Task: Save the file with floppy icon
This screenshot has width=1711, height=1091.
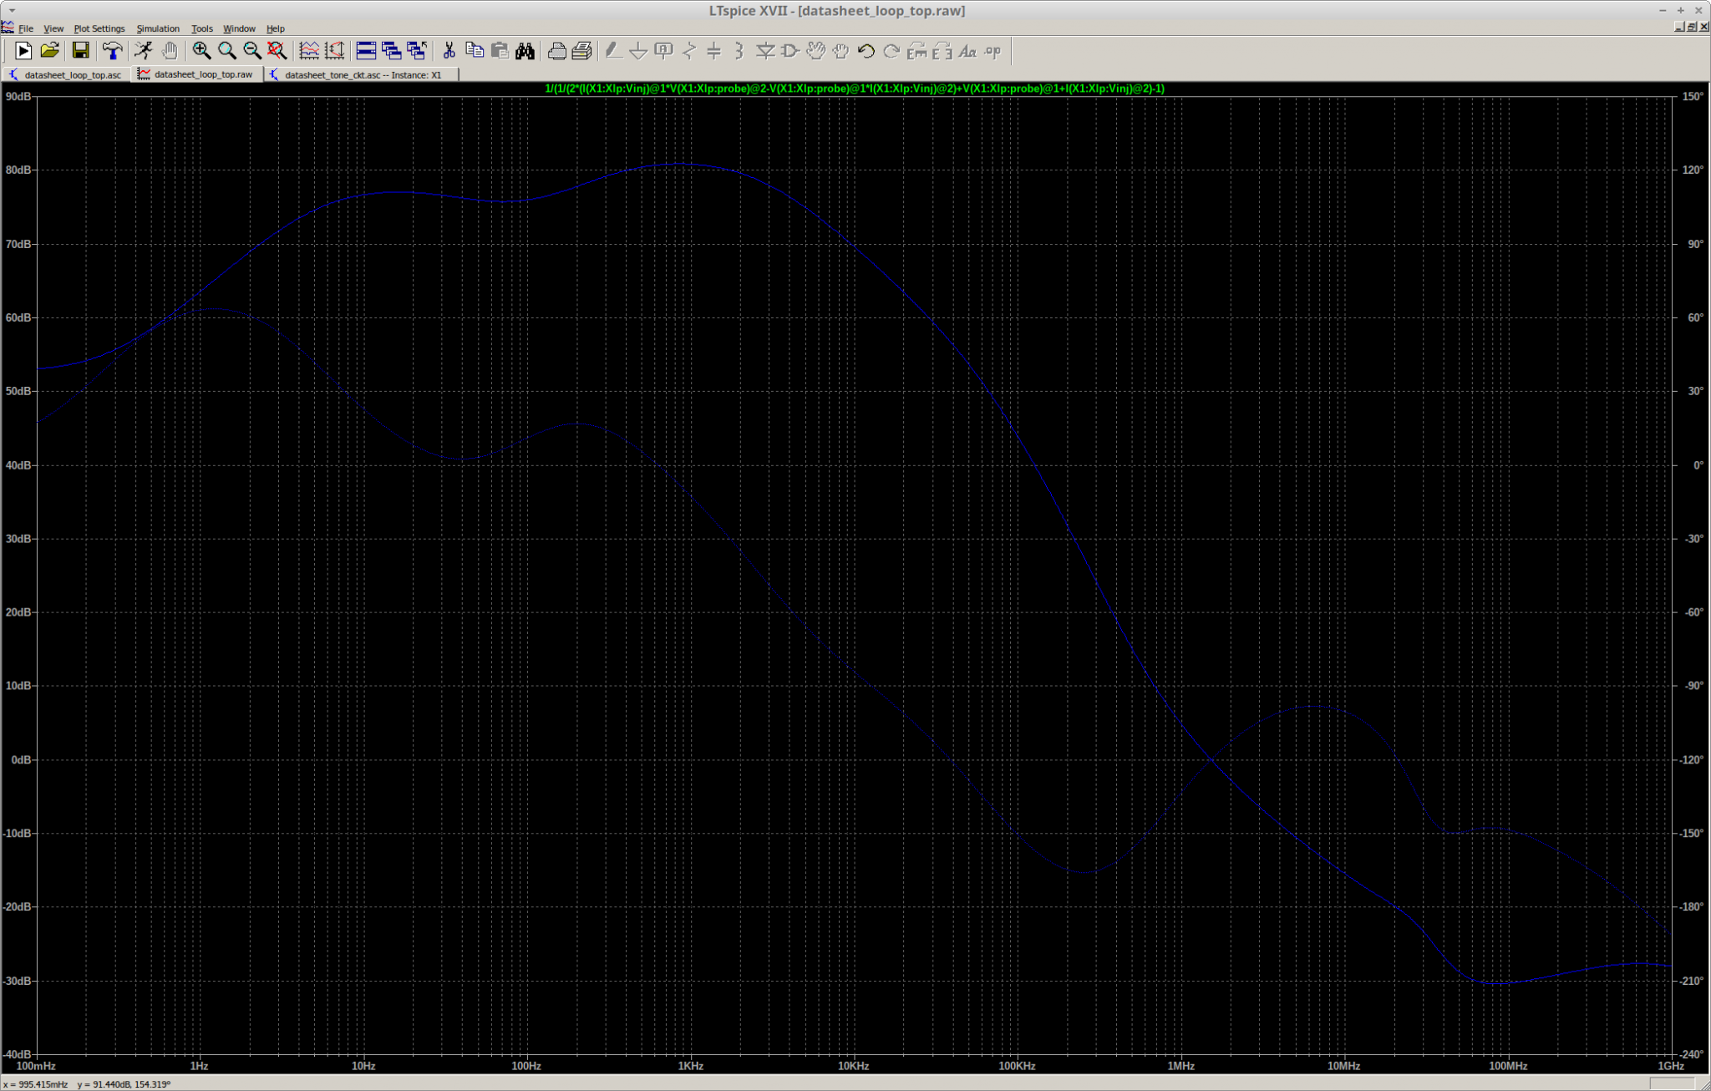Action: 80,51
